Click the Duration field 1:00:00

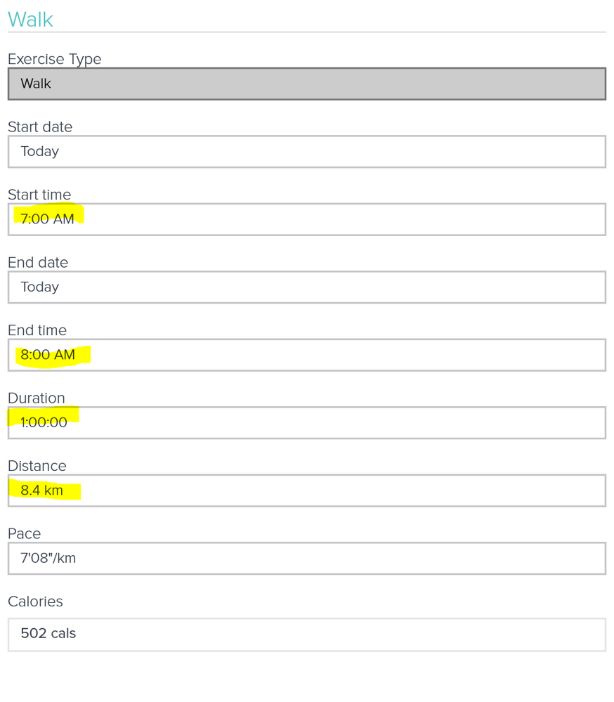point(307,422)
